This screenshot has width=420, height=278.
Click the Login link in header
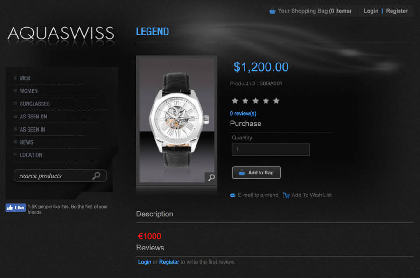pos(371,11)
